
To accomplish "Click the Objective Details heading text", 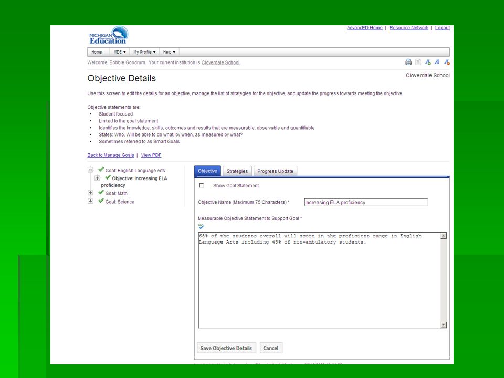I will [121, 78].
